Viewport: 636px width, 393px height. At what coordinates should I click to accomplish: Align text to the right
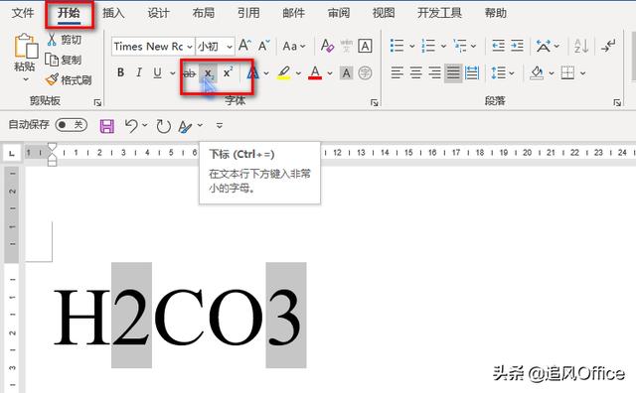[x=434, y=73]
